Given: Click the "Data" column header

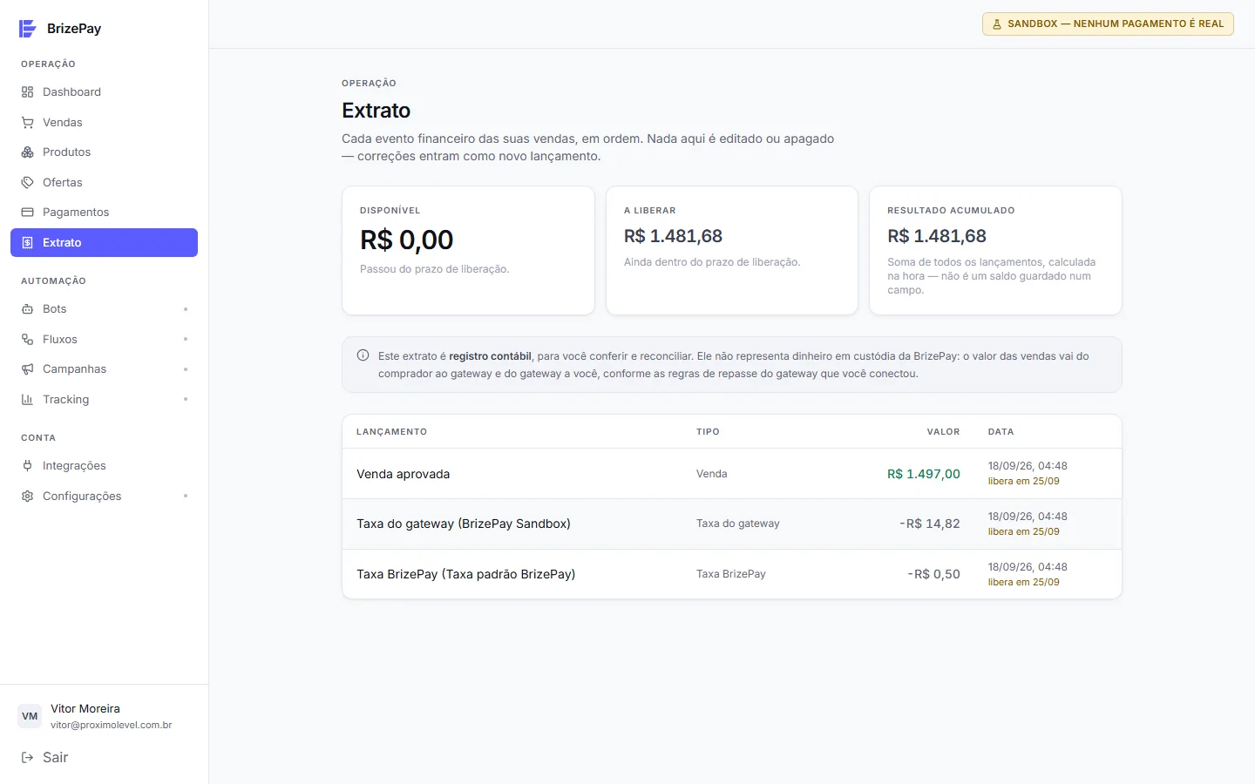Looking at the screenshot, I should click(1001, 432).
